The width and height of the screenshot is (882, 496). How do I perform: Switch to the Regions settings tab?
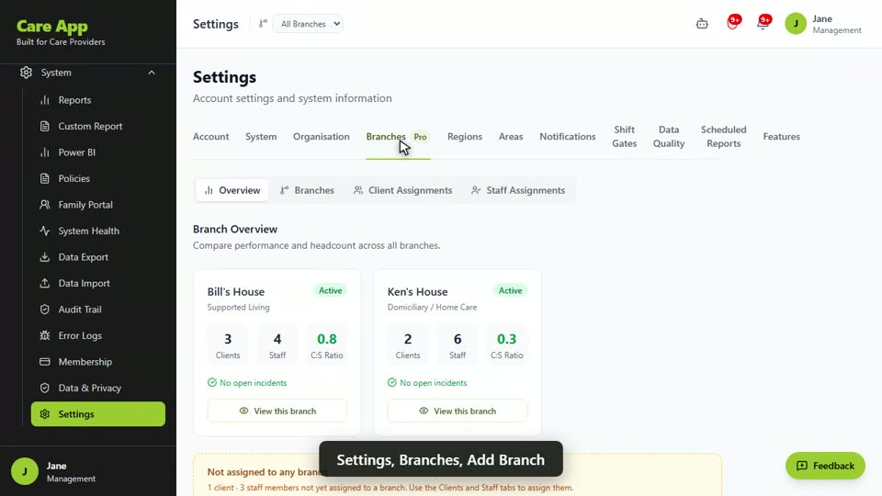pyautogui.click(x=464, y=137)
